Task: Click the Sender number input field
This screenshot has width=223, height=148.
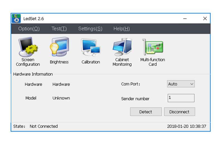Action: [181, 98]
